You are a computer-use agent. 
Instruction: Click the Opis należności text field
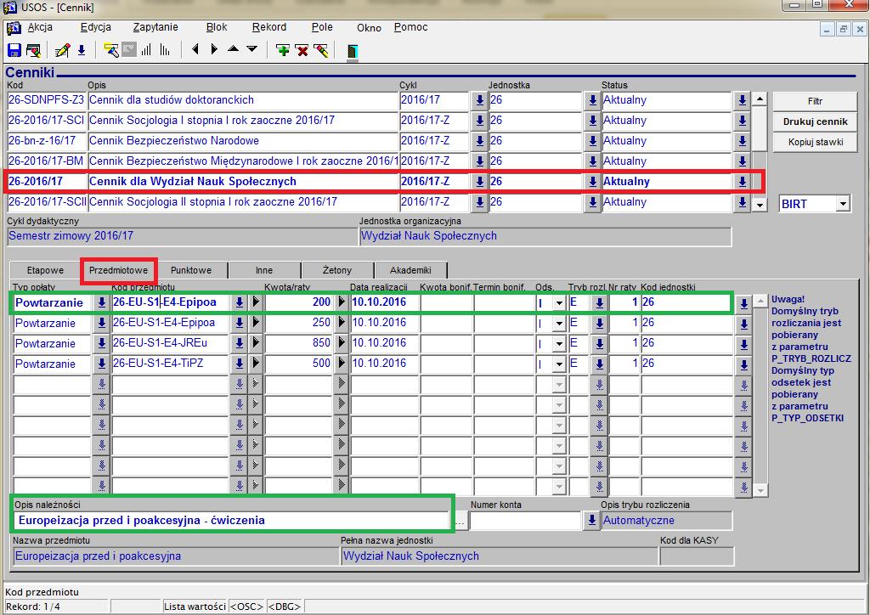[232, 521]
